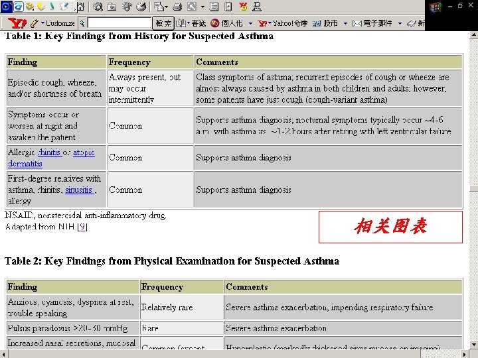Click the full-screen arrow toolbar icon

[x=191, y=7]
